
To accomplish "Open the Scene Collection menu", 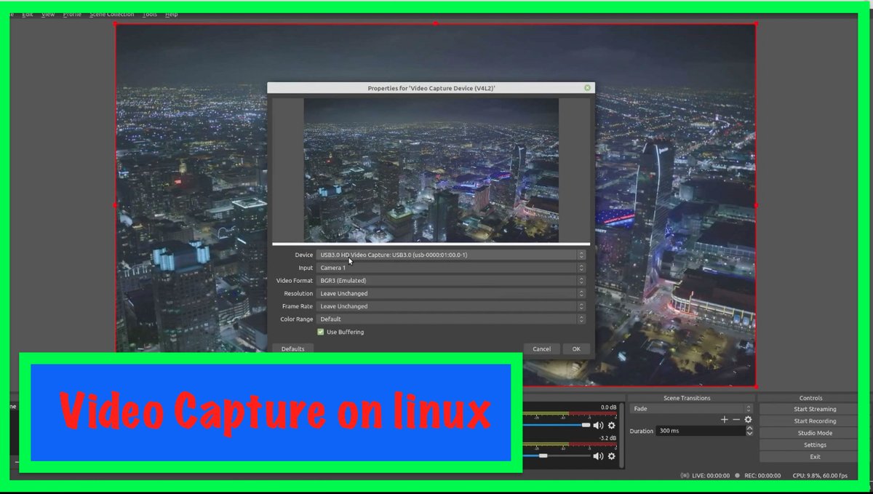I will click(x=111, y=13).
